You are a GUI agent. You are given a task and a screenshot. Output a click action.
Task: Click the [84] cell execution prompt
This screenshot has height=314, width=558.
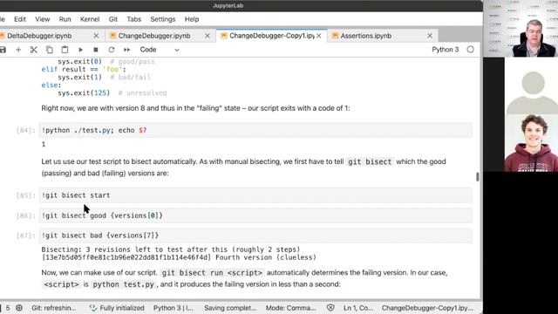coord(25,131)
